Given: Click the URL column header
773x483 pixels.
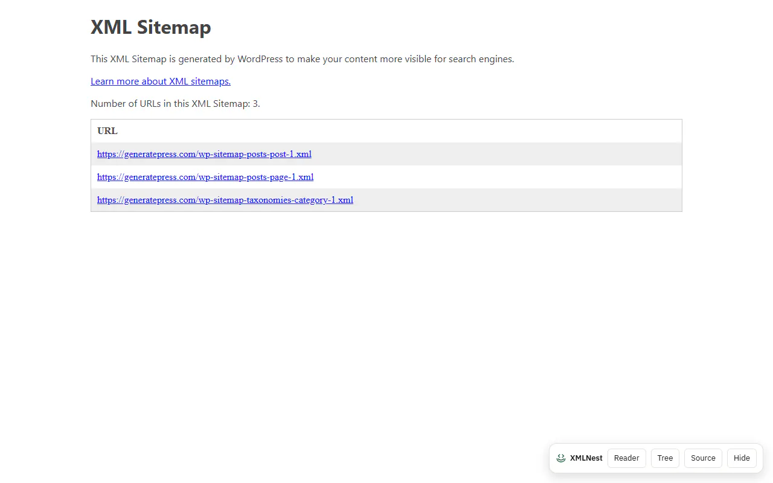Looking at the screenshot, I should point(107,131).
